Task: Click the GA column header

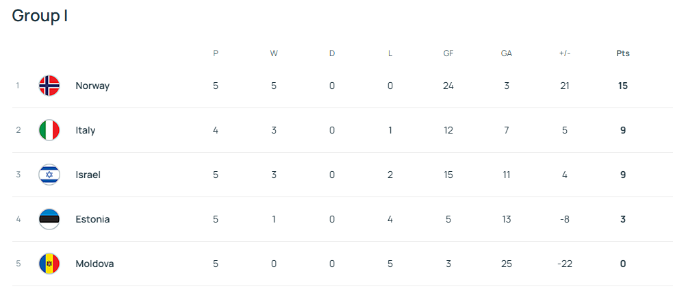Action: click(507, 53)
